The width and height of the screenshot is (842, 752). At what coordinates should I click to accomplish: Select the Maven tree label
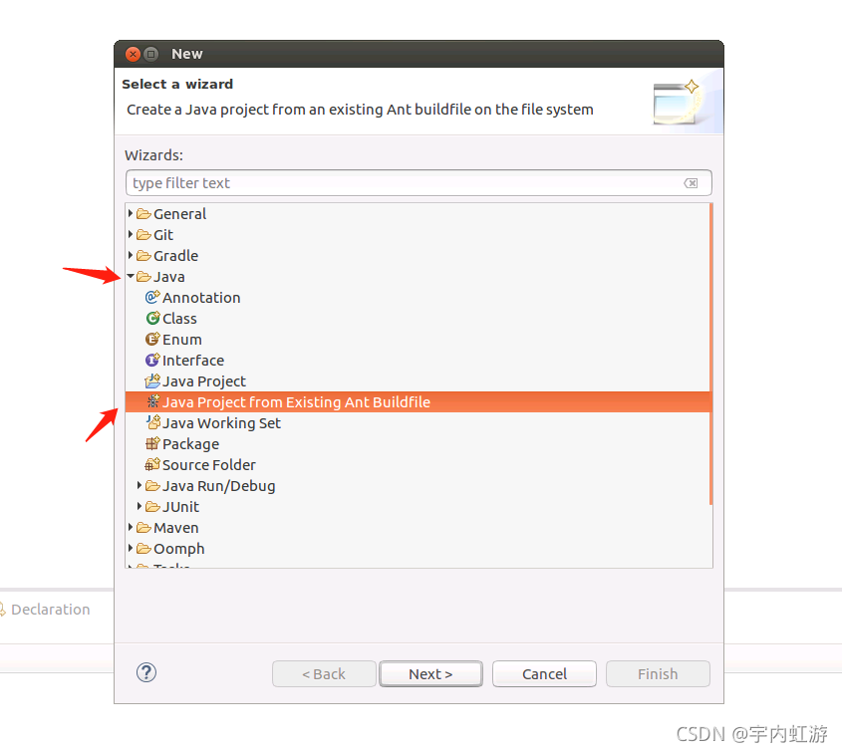[x=176, y=528]
